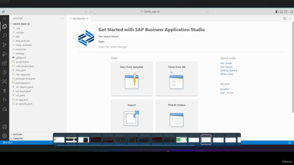The image size is (294, 165).
Task: Open the .project.json file
Action: point(22,62)
